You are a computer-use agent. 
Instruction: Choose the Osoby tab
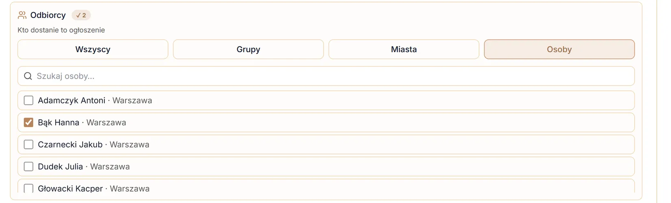coord(559,49)
